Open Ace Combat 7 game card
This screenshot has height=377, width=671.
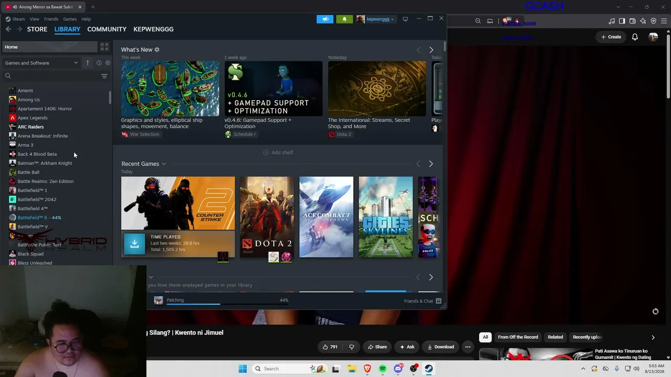pos(326,217)
